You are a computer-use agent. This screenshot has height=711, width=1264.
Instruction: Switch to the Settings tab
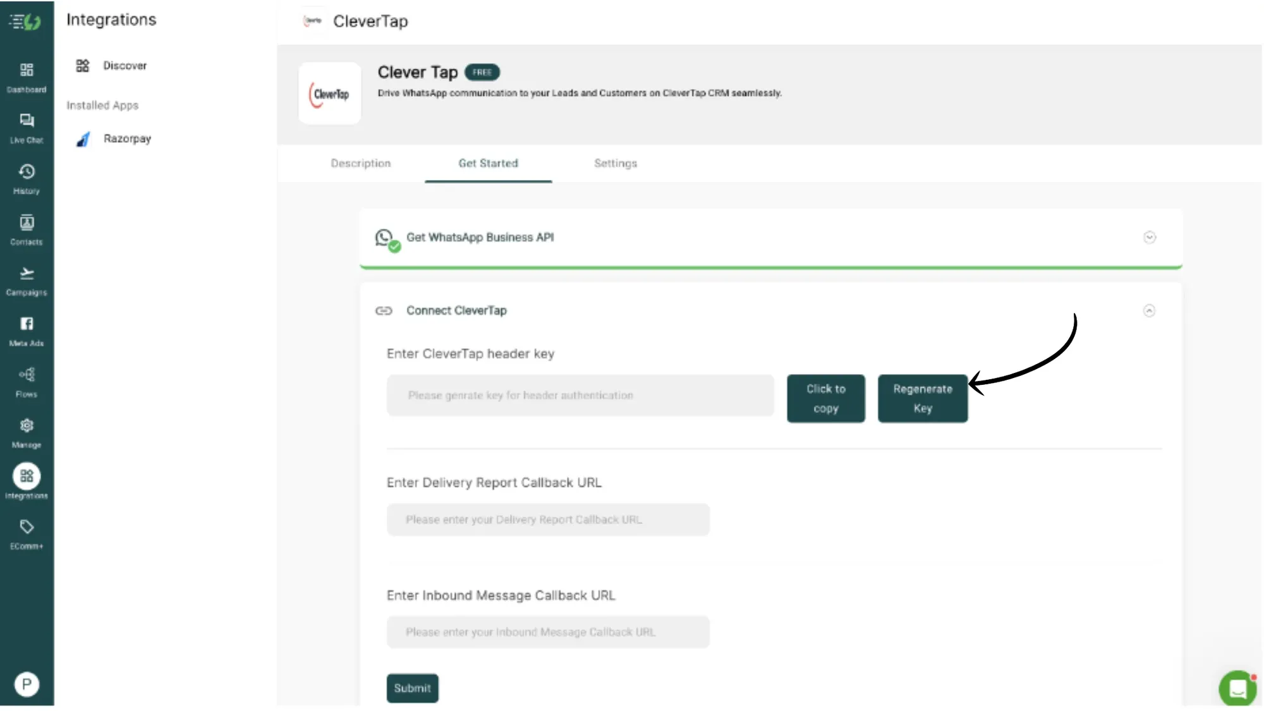point(616,164)
